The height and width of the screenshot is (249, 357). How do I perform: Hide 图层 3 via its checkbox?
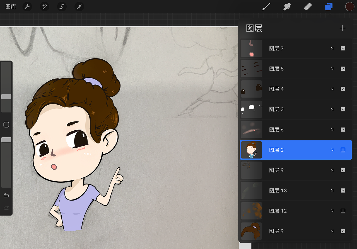[343, 109]
